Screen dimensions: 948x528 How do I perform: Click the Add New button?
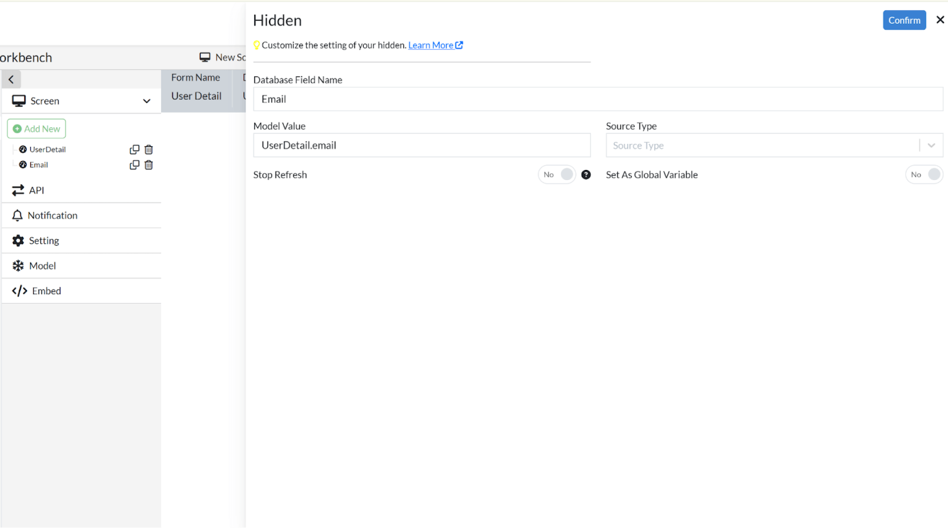click(36, 128)
